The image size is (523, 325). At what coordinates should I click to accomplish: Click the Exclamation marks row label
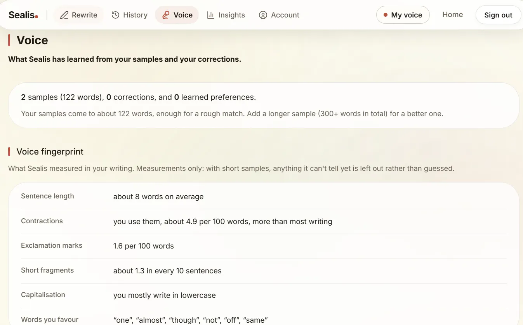(52, 245)
